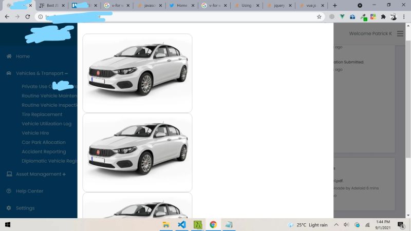This screenshot has height=231, width=411.
Task: Open Chrome three-dot menu
Action: pyautogui.click(x=404, y=17)
